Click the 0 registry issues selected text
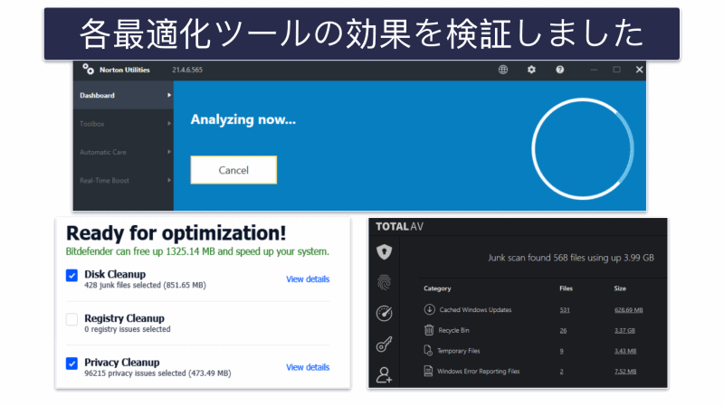The width and height of the screenshot is (724, 406). tap(128, 329)
